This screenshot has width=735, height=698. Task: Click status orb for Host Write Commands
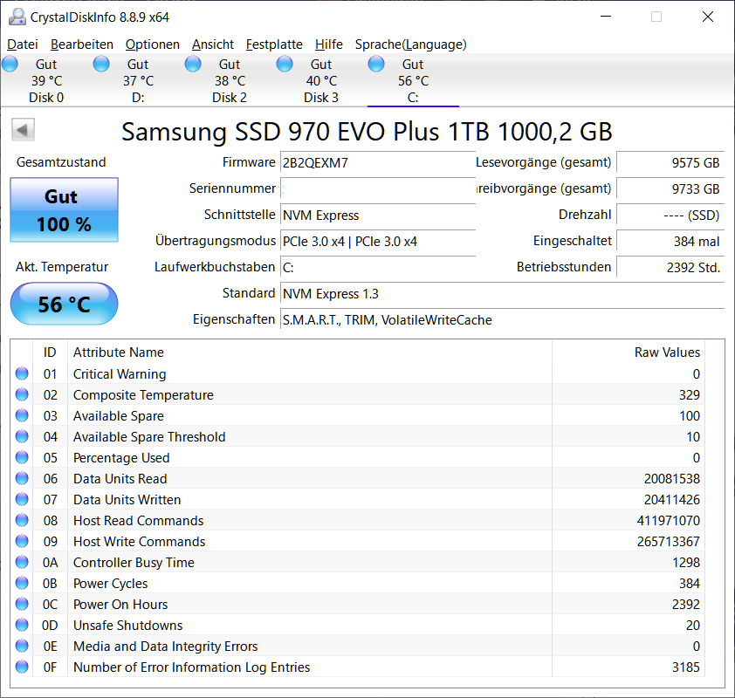point(22,541)
